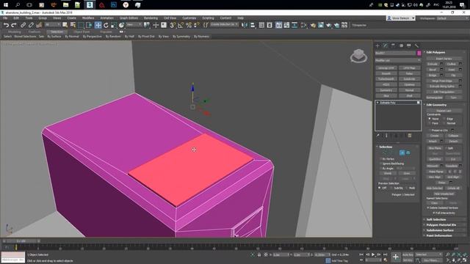Select Normal constraint radio button
Image resolution: width=470 pixels, height=264 pixels.
click(444, 123)
